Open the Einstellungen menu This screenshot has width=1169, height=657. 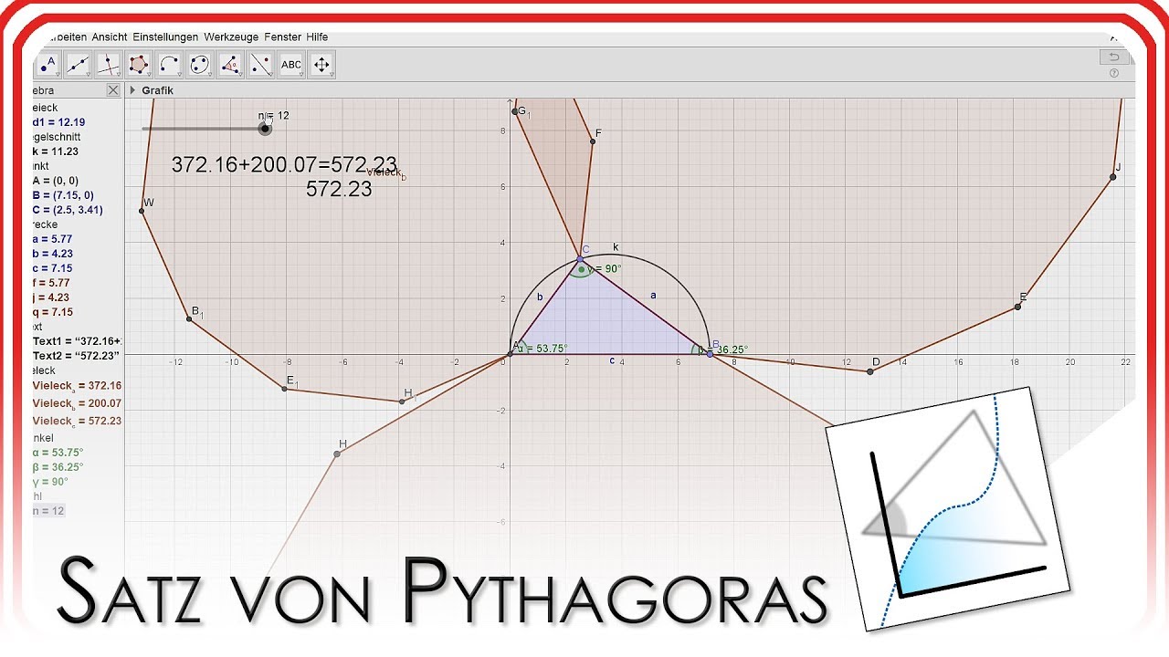(165, 37)
